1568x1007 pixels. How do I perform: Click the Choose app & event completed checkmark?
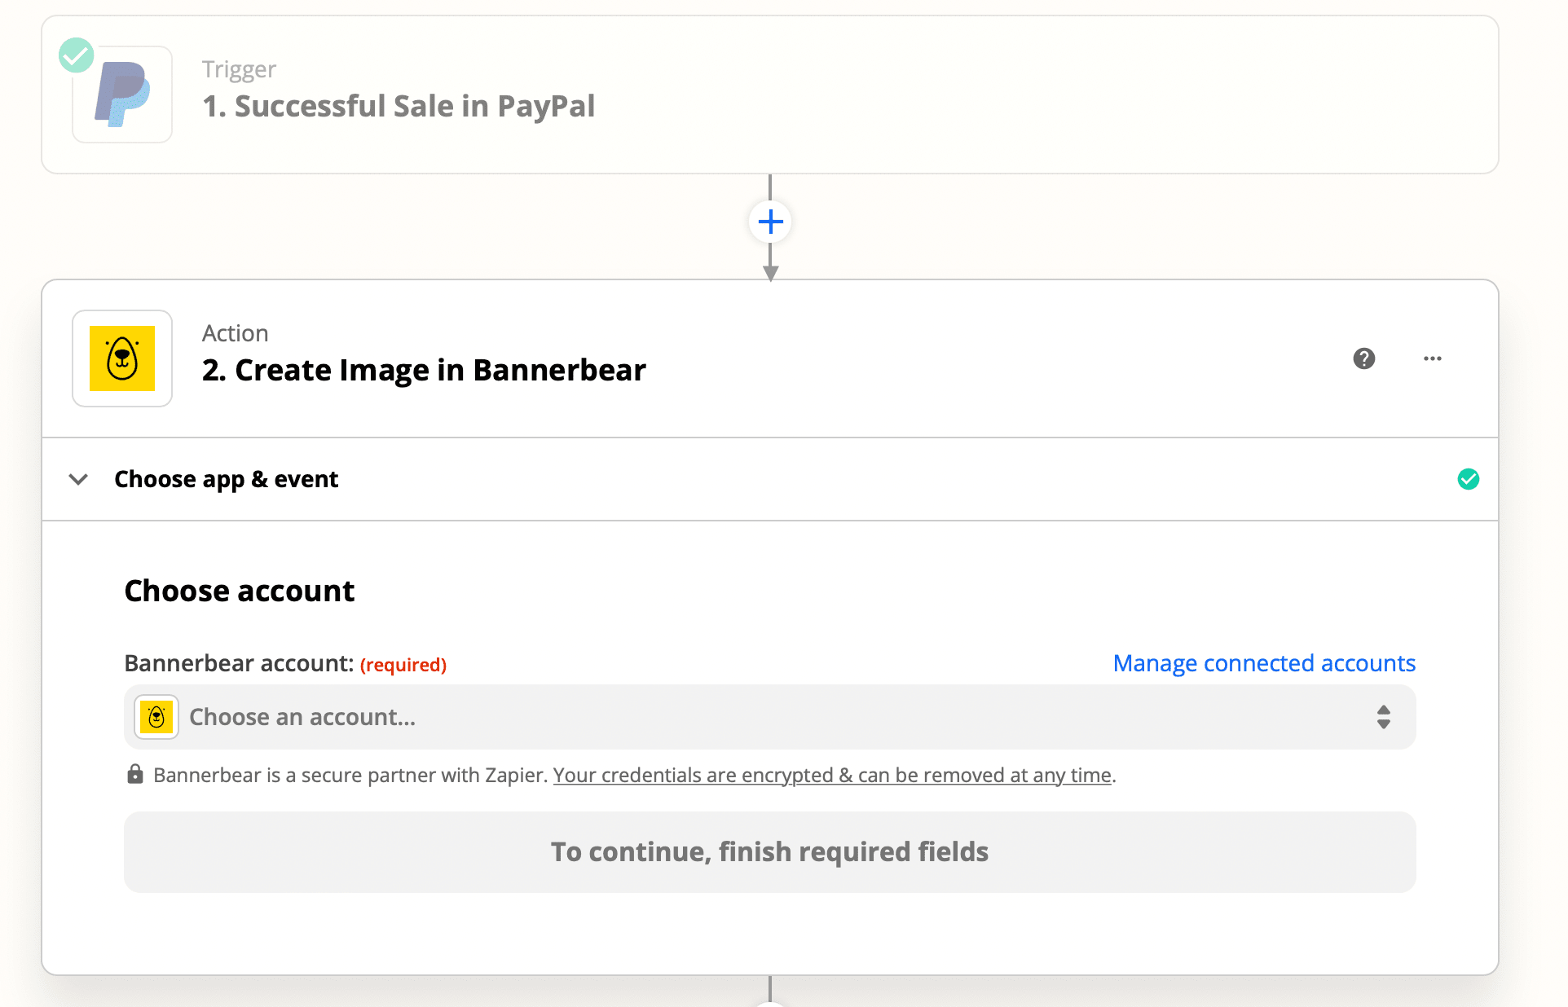tap(1468, 479)
